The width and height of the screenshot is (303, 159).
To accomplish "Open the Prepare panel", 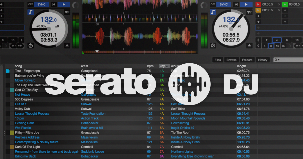I will 247,60.
